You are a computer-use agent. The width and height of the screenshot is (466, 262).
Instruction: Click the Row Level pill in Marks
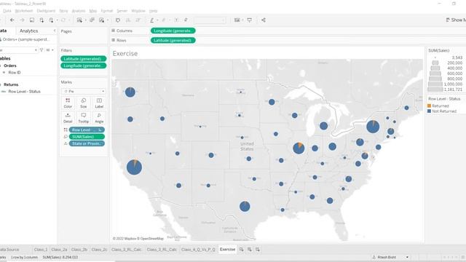tap(87, 130)
